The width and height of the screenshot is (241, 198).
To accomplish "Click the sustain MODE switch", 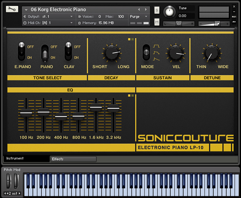I will [147, 52].
